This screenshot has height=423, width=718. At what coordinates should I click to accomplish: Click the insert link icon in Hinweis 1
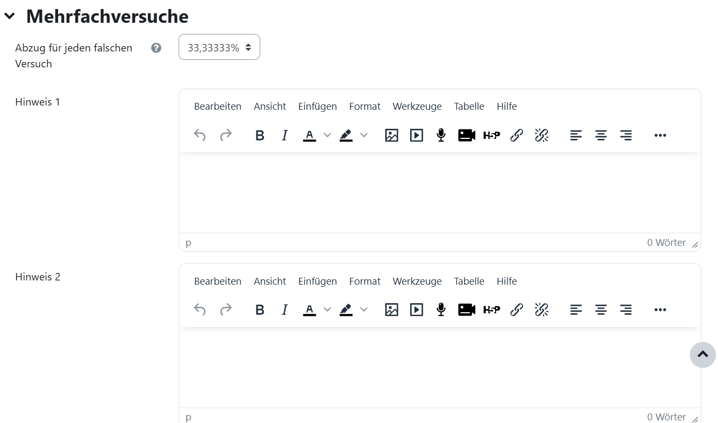pyautogui.click(x=517, y=136)
